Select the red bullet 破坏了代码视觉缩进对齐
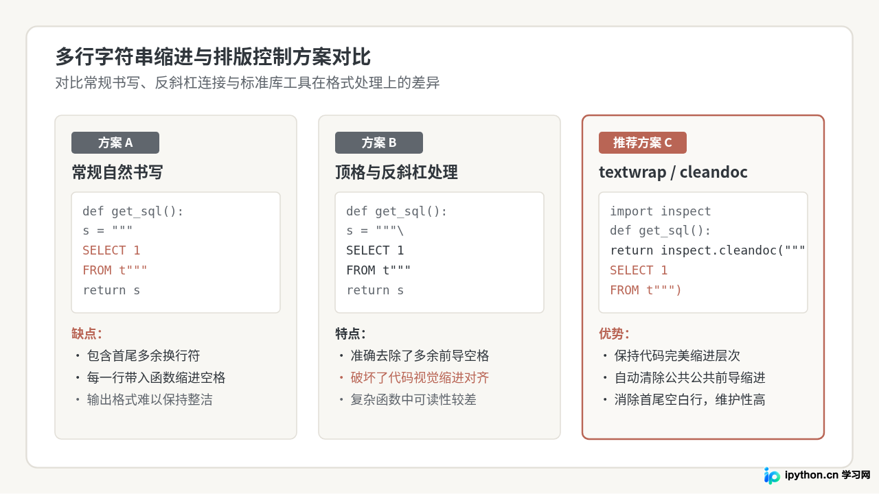This screenshot has height=494, width=879. (413, 378)
